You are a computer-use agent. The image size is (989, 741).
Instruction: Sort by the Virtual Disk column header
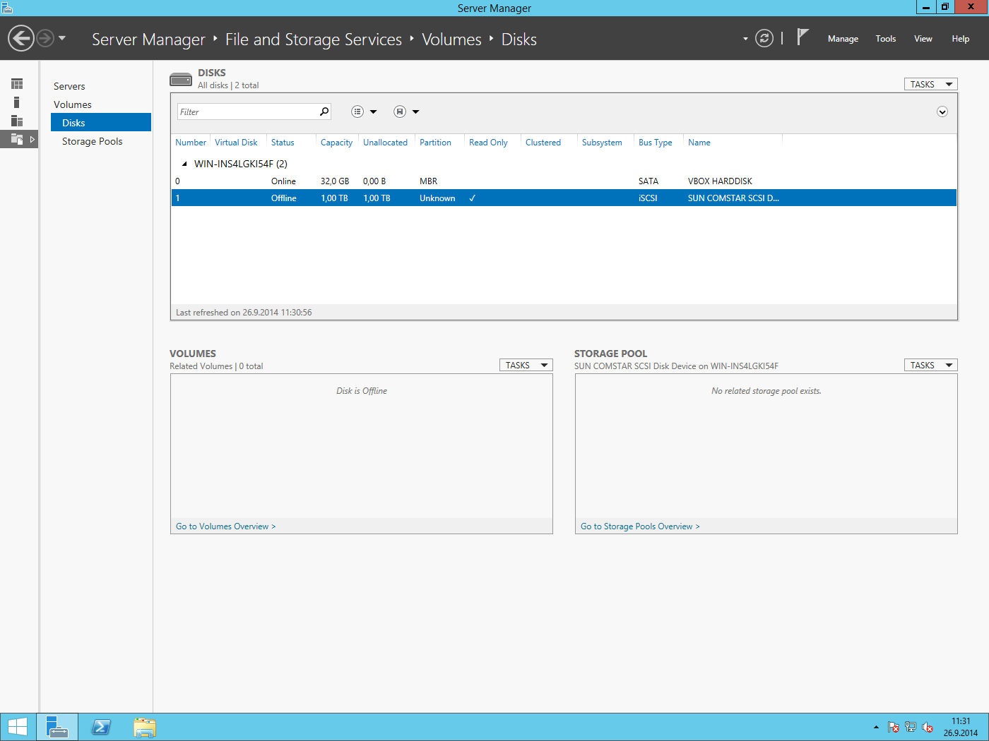coord(236,143)
